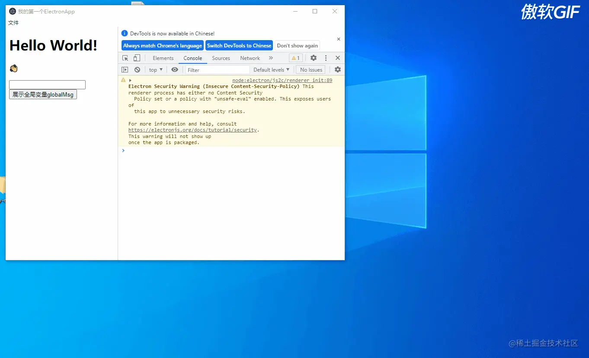589x358 pixels.
Task: Click 'DevTools is now available in Chinese!' text
Action: (x=172, y=33)
